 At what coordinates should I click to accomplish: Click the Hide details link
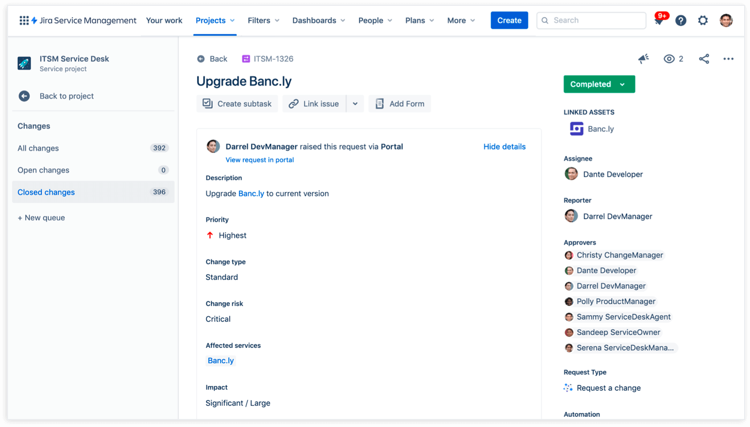(505, 147)
